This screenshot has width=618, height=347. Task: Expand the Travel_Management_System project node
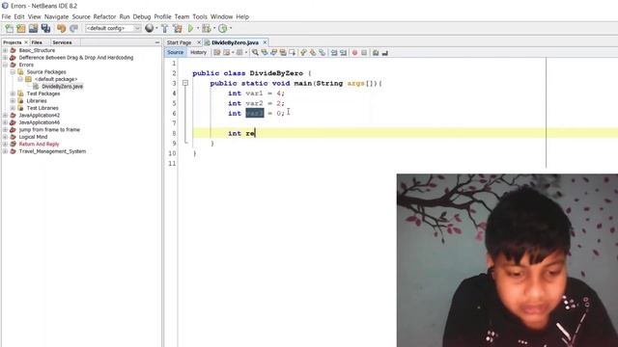(5, 151)
